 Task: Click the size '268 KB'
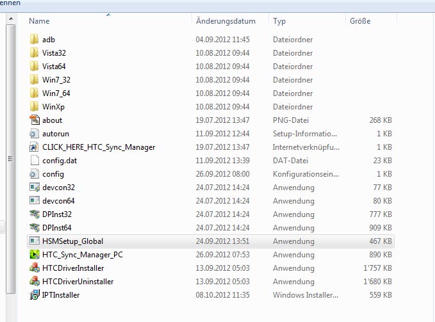coord(381,120)
